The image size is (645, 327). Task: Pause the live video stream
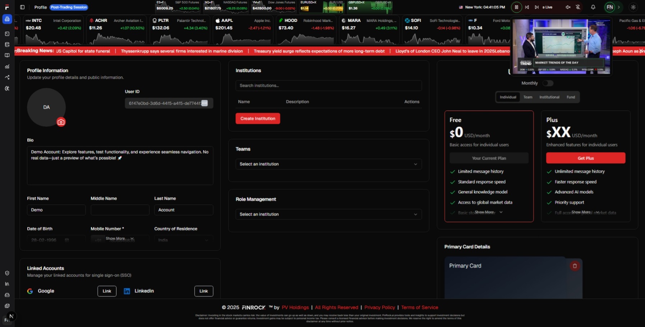tap(516, 7)
